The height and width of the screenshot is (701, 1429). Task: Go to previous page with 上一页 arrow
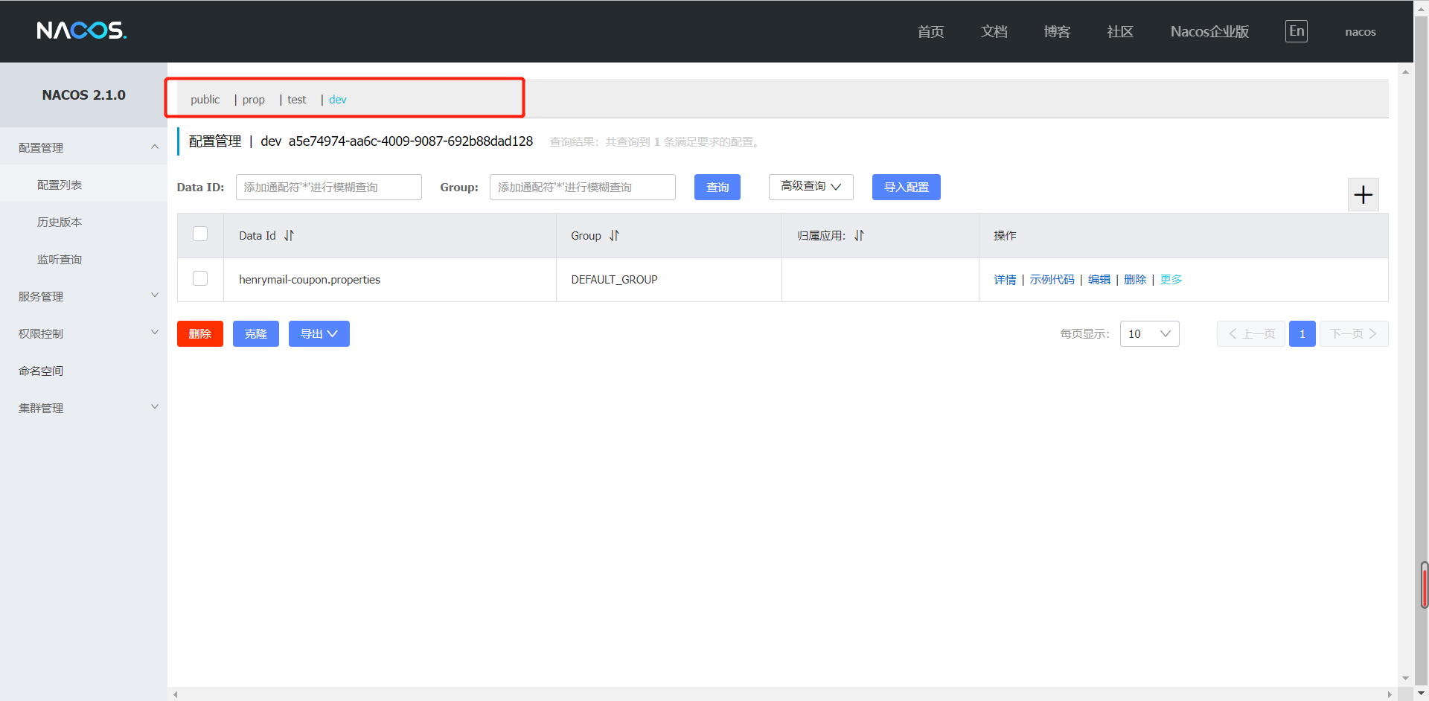(1250, 334)
